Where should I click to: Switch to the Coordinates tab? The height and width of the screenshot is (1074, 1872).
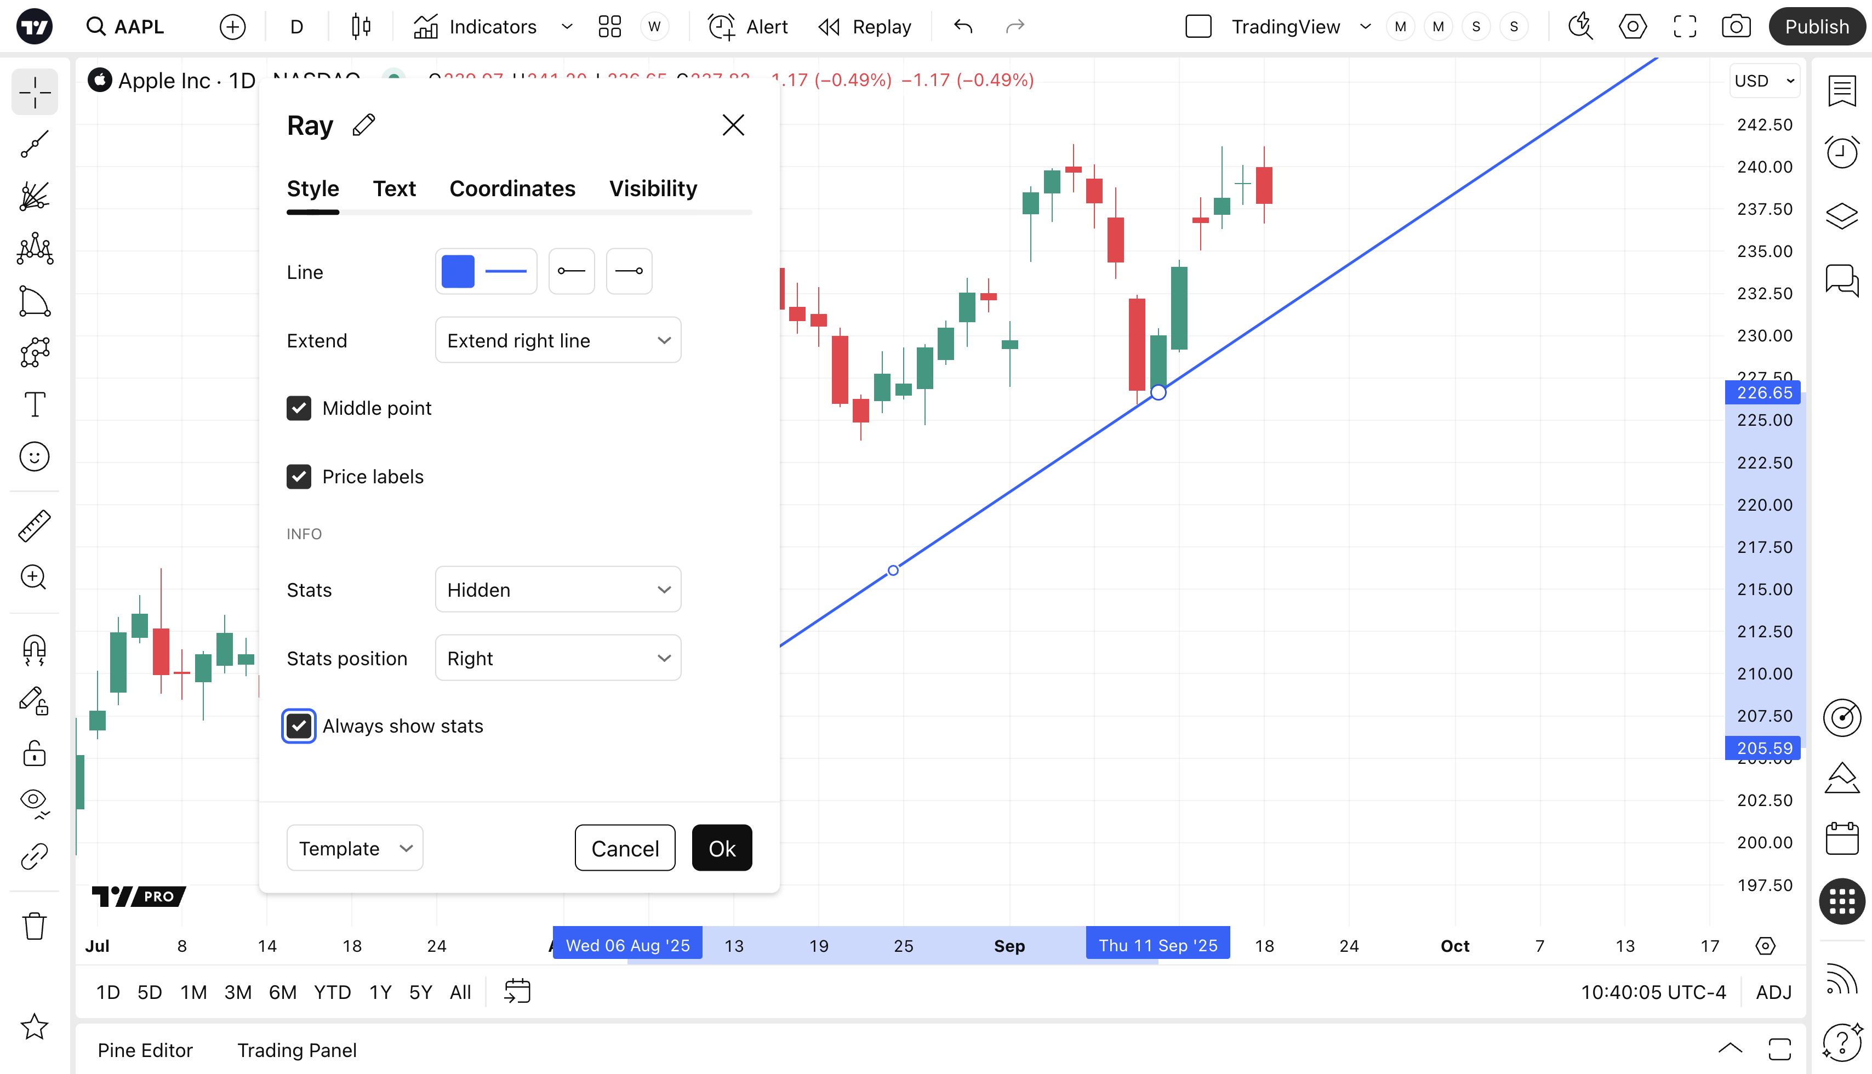[512, 189]
